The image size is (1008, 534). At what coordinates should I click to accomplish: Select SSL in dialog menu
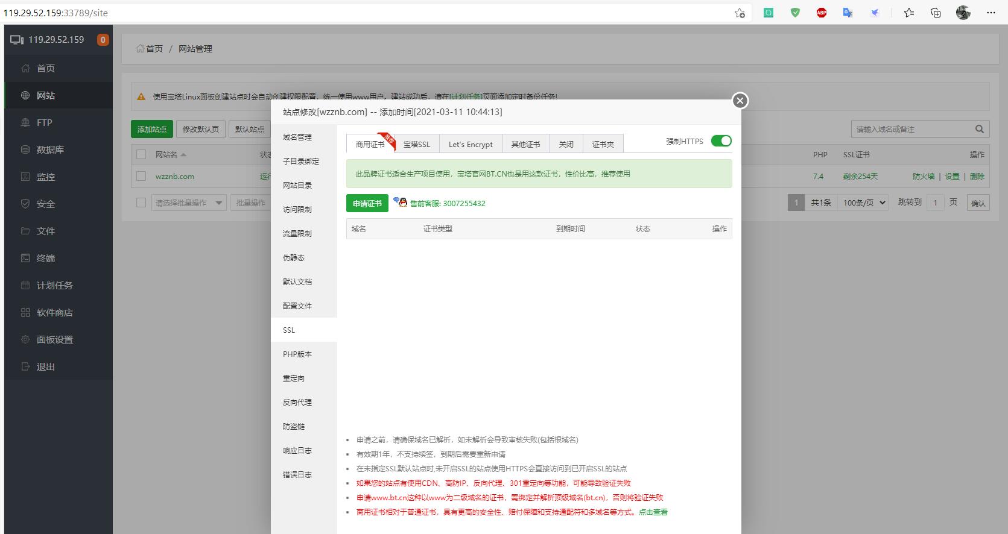click(x=304, y=330)
